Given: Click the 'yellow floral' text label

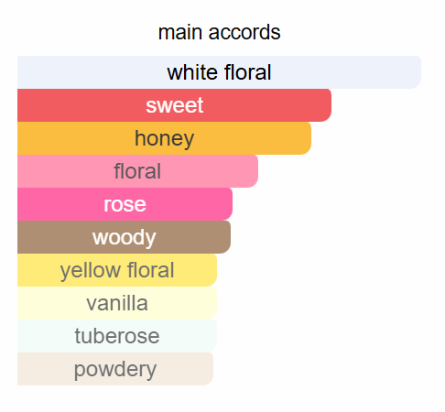Looking at the screenshot, I should 117,271.
